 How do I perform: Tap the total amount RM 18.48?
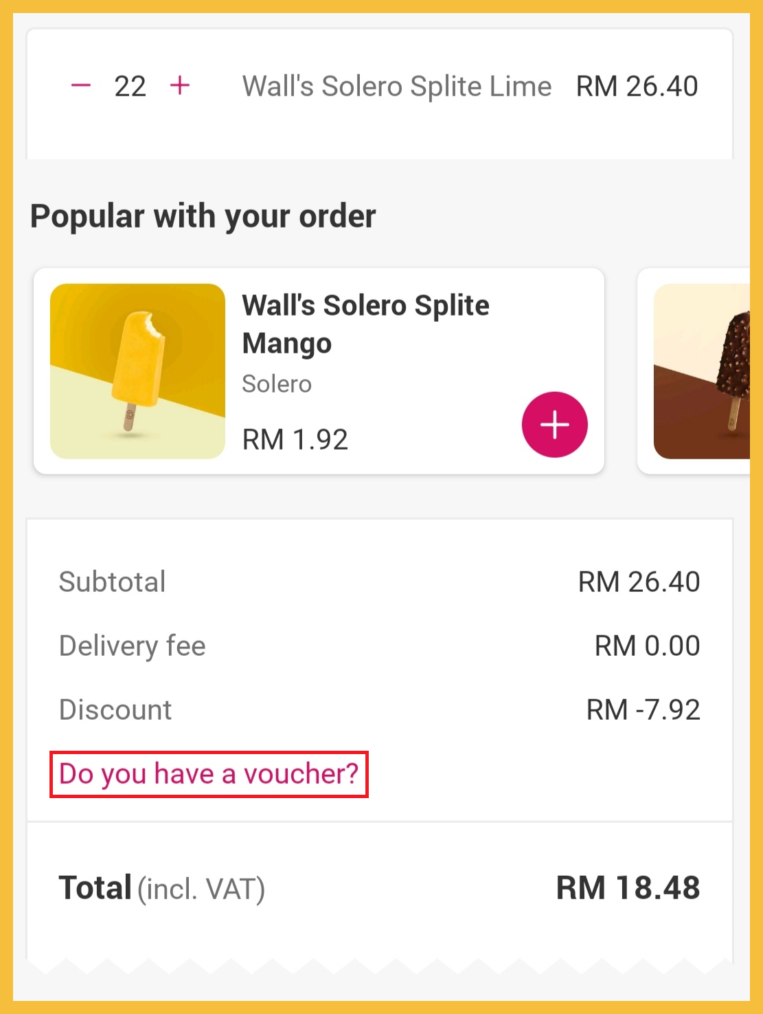click(628, 888)
